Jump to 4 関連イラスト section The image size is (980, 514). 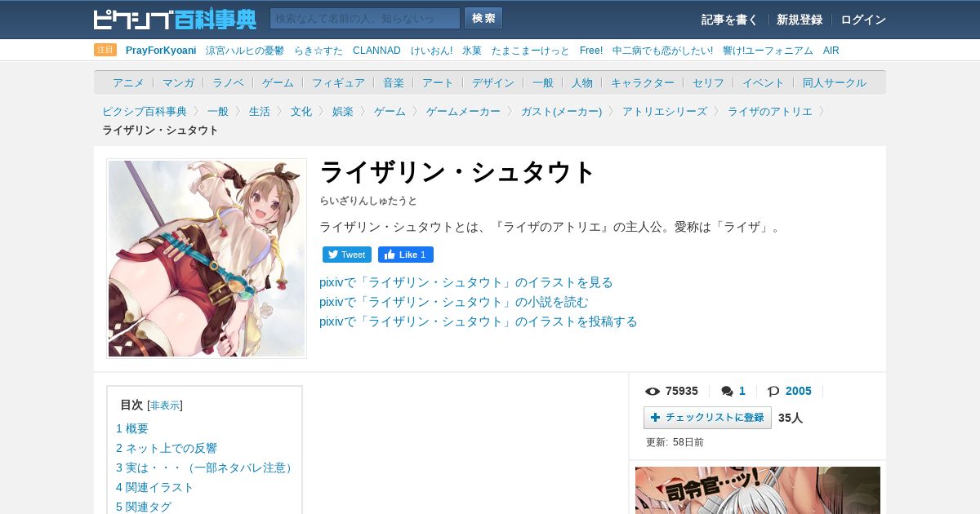pyautogui.click(x=155, y=487)
